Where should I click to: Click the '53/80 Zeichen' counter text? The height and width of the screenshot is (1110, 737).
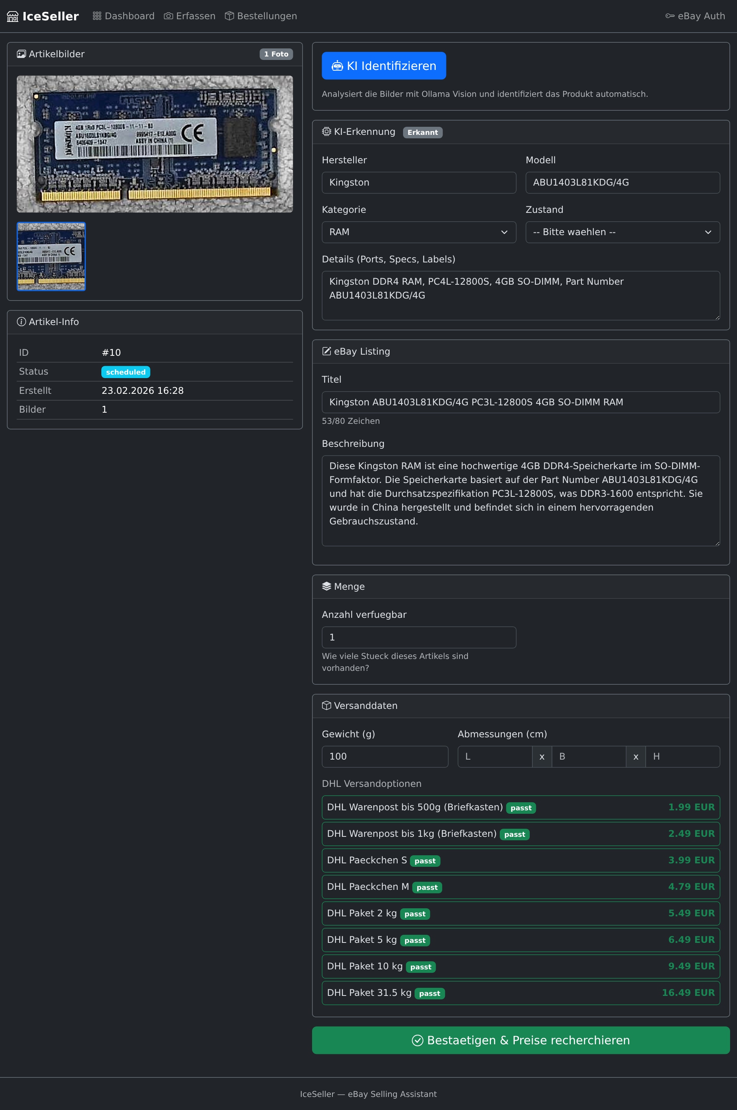[x=350, y=421]
